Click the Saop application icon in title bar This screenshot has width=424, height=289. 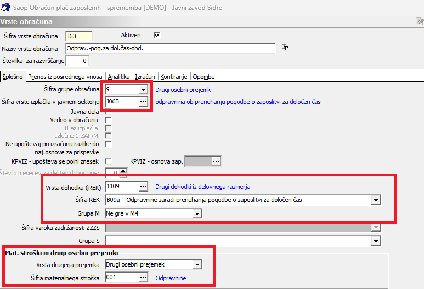click(5, 7)
